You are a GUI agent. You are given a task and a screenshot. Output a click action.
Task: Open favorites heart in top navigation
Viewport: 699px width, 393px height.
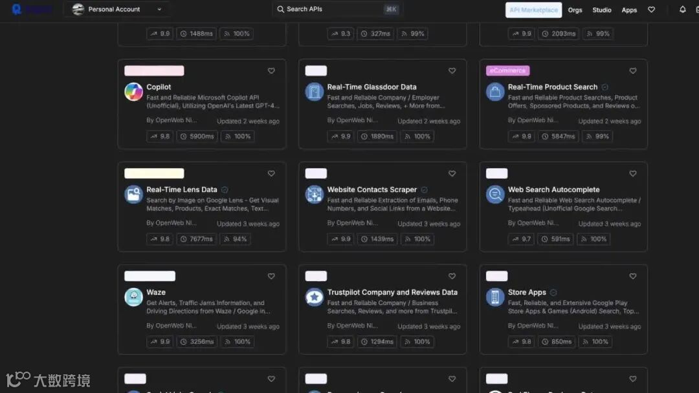651,9
